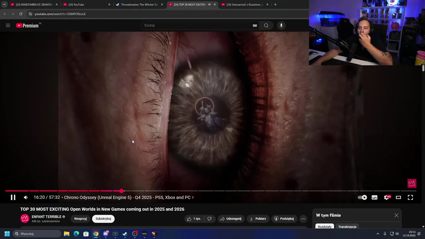Click the Wyszukaj taskbar search box
The height and width of the screenshot is (239, 425).
pos(37,234)
